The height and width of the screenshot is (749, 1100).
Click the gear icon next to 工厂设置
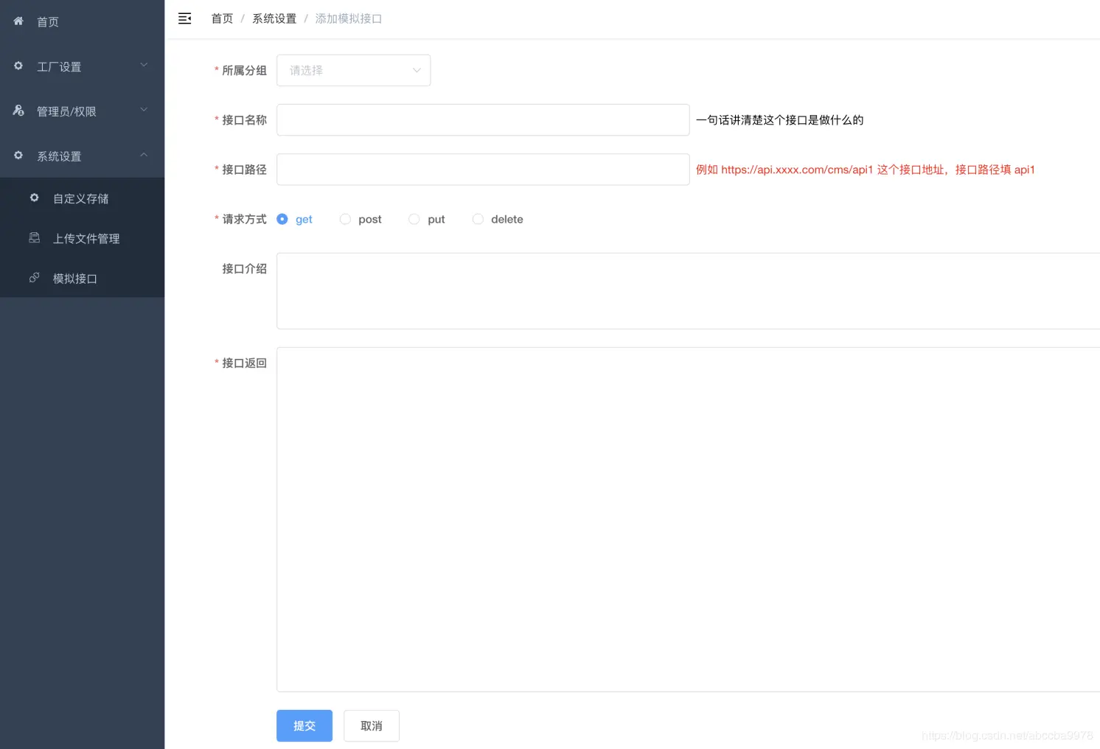18,66
